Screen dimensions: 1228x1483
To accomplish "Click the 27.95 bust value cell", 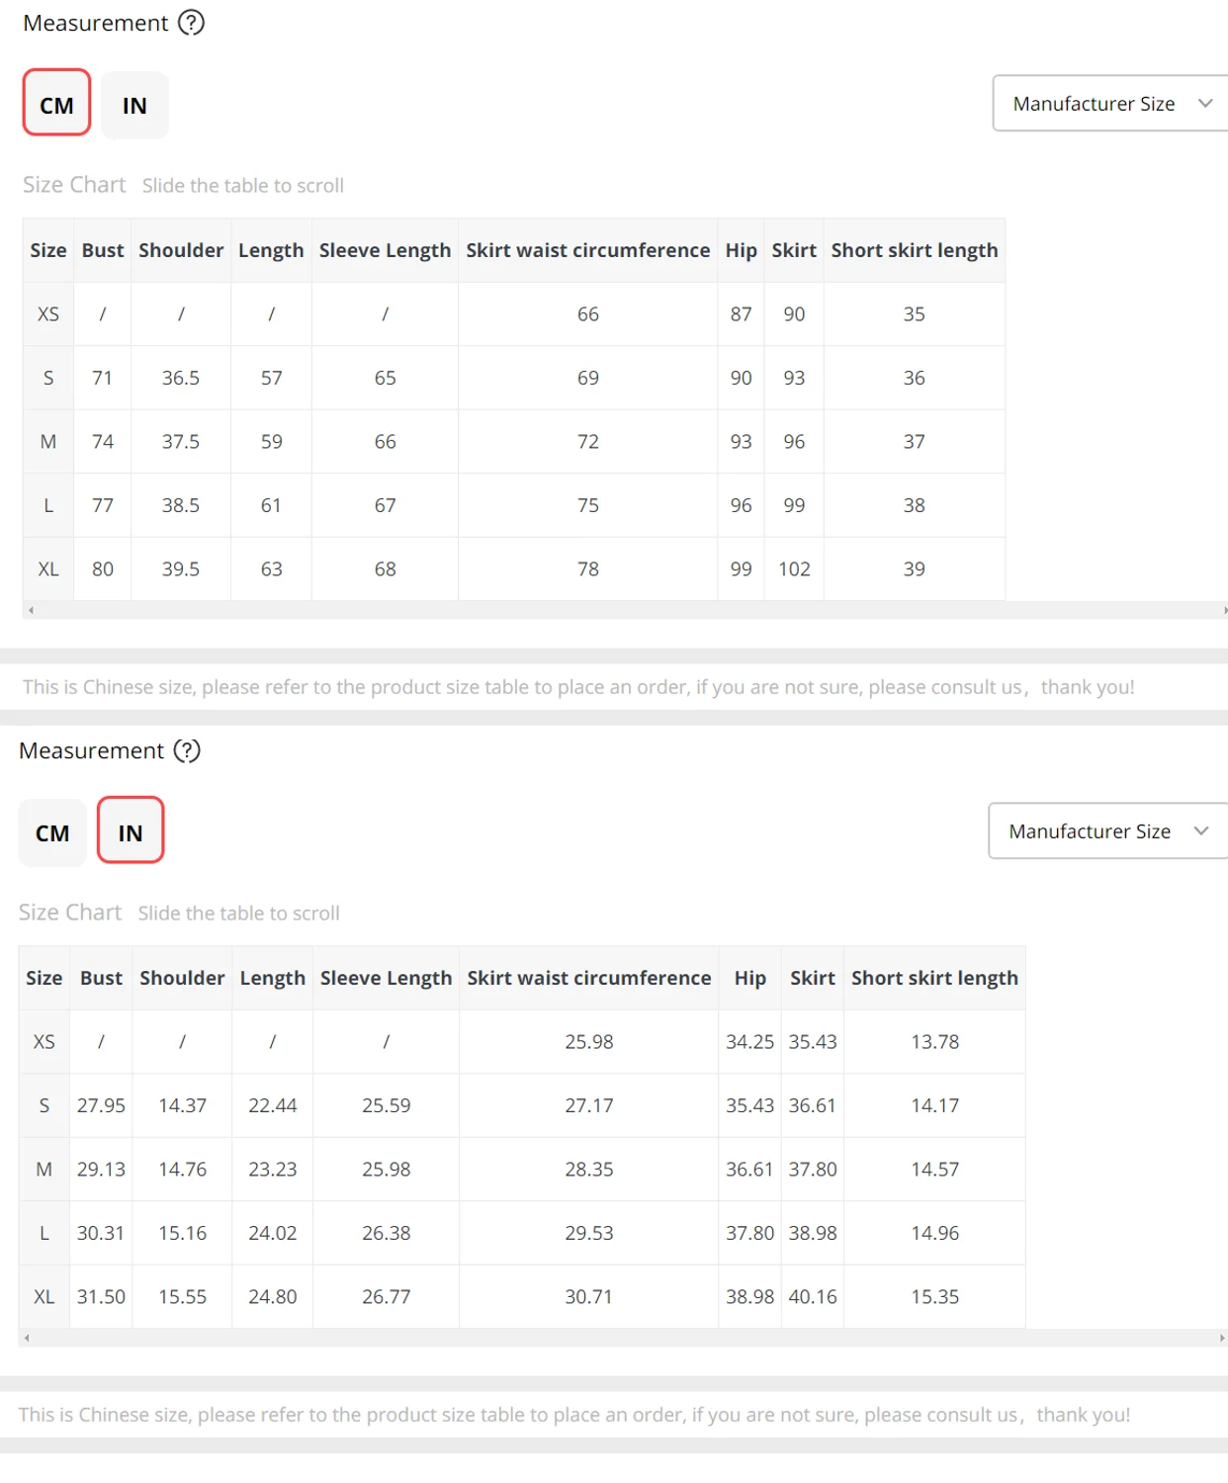I will tap(101, 1105).
